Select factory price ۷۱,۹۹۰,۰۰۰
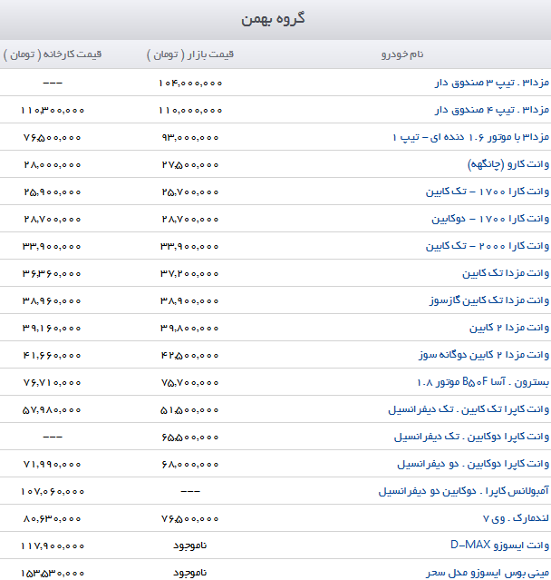 52,464
